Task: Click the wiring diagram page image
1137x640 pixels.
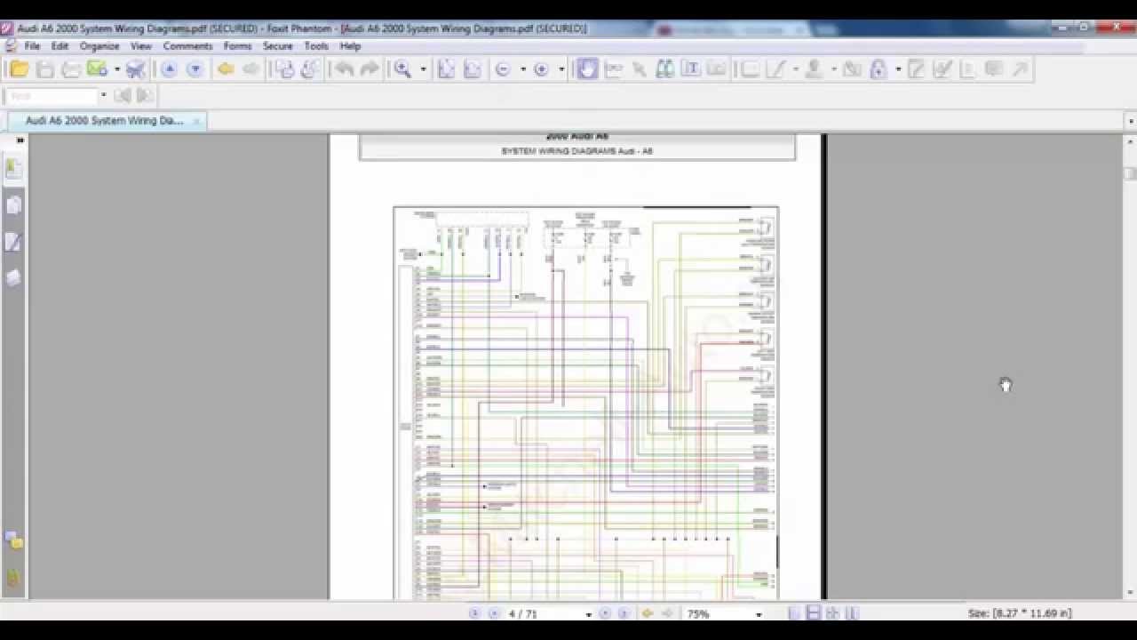Action: pos(586,403)
